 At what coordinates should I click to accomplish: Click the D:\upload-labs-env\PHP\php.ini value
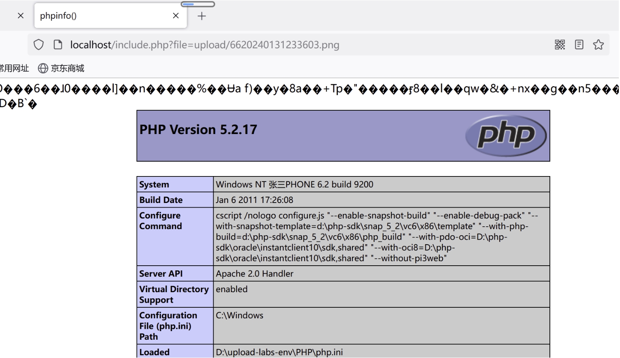[x=279, y=352]
